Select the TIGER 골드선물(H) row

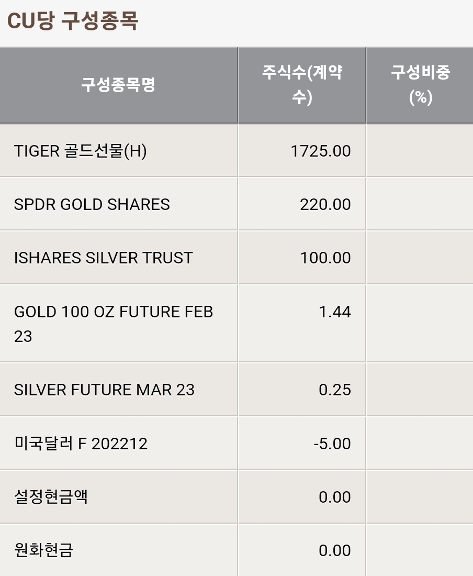click(x=236, y=151)
